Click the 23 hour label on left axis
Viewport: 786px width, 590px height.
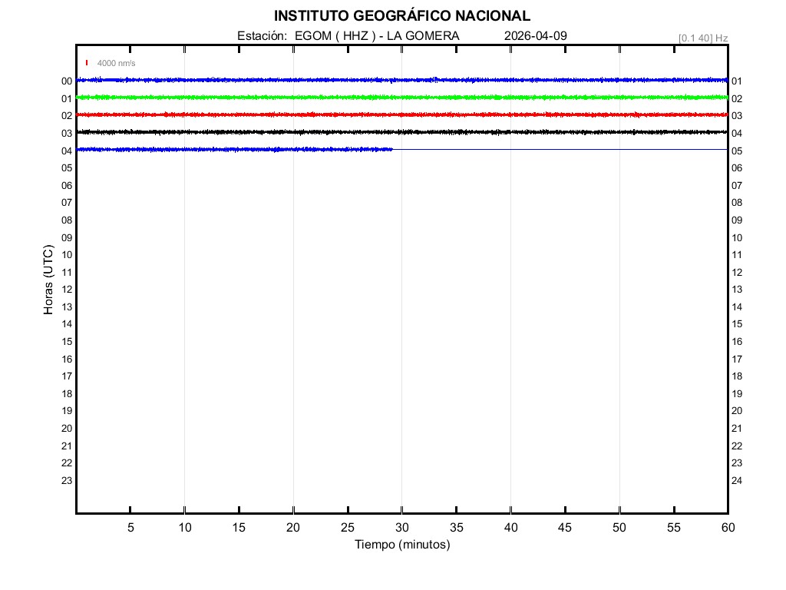click(x=67, y=481)
